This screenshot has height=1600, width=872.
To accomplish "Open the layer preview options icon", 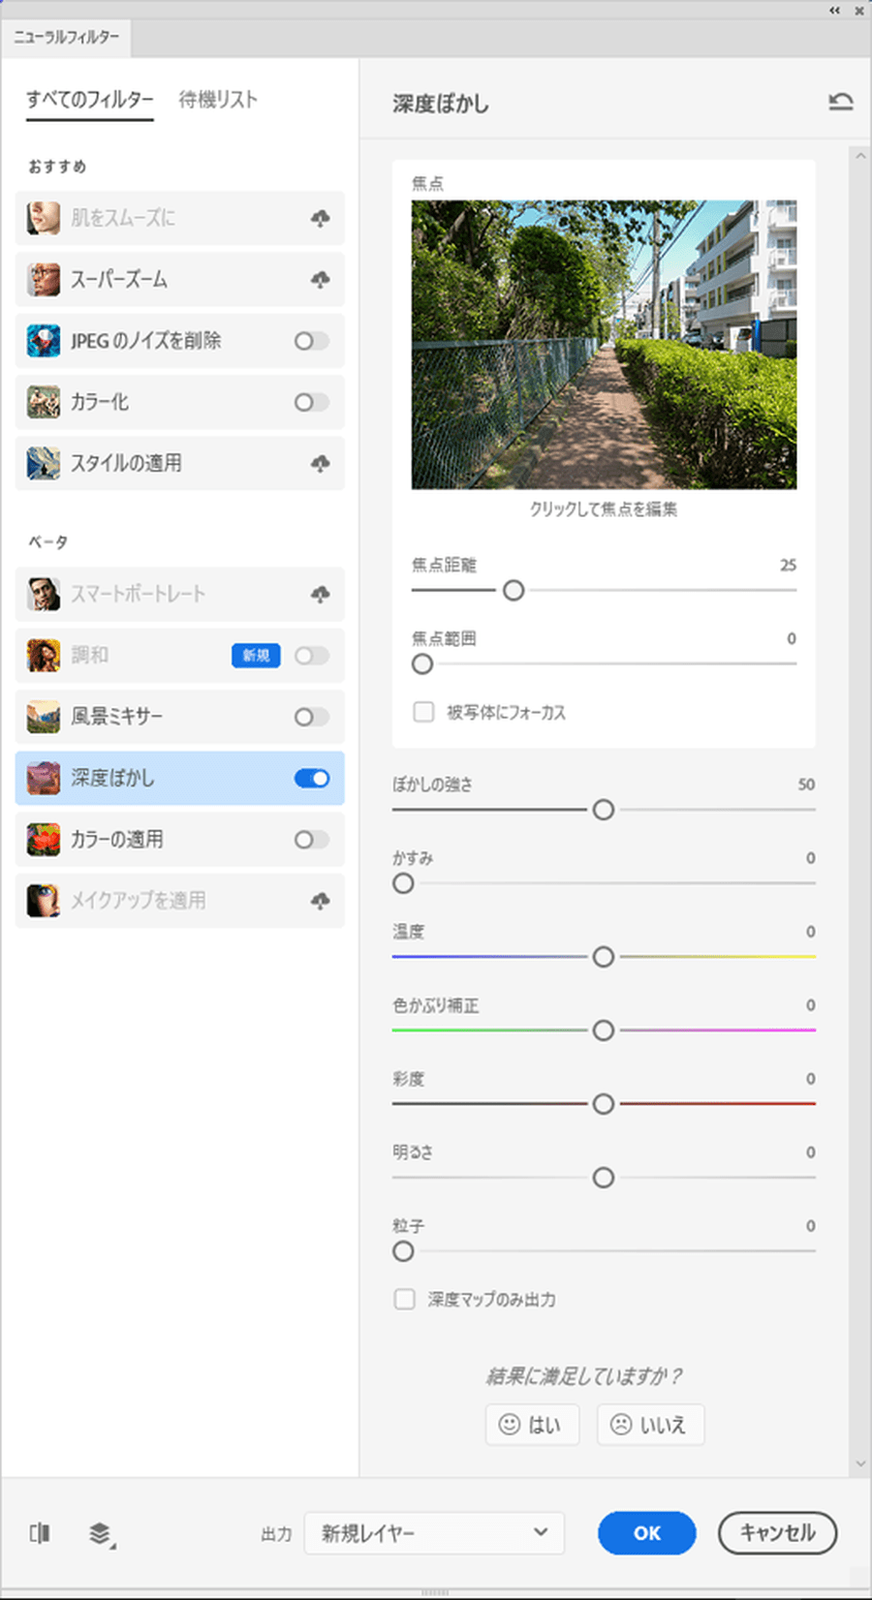I will [x=101, y=1534].
